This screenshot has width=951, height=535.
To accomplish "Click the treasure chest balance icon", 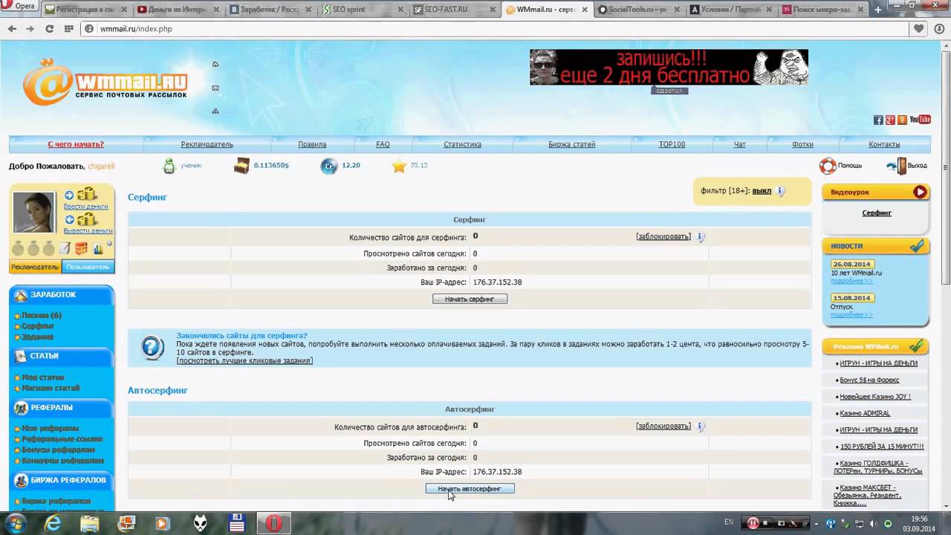I will coord(241,166).
